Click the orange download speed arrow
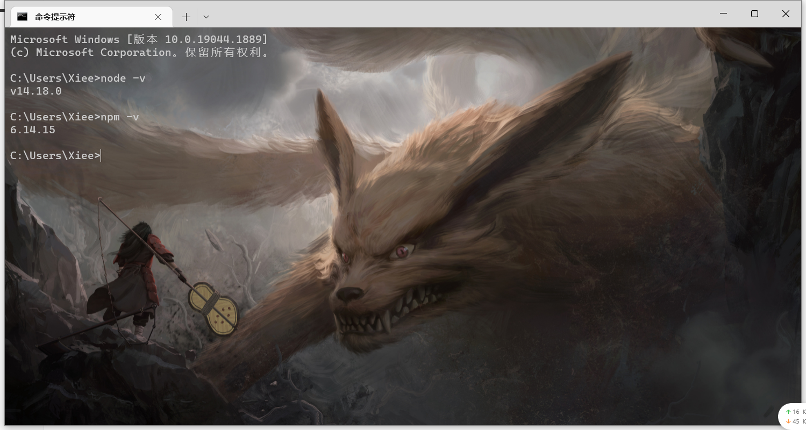 [x=788, y=421]
